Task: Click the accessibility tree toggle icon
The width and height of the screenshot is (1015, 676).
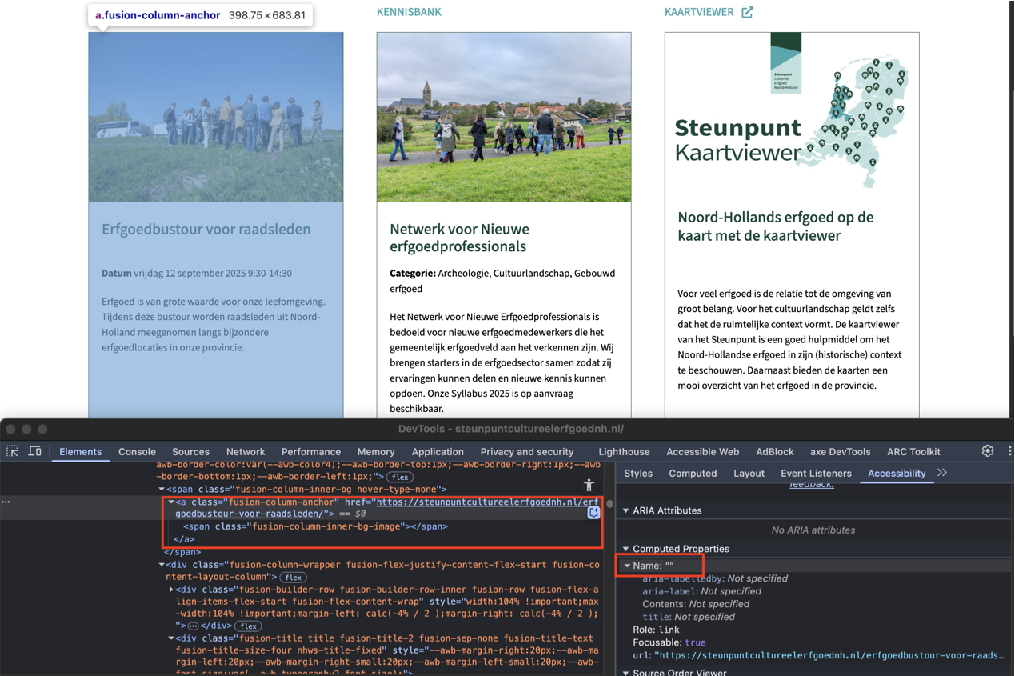Action: (589, 484)
